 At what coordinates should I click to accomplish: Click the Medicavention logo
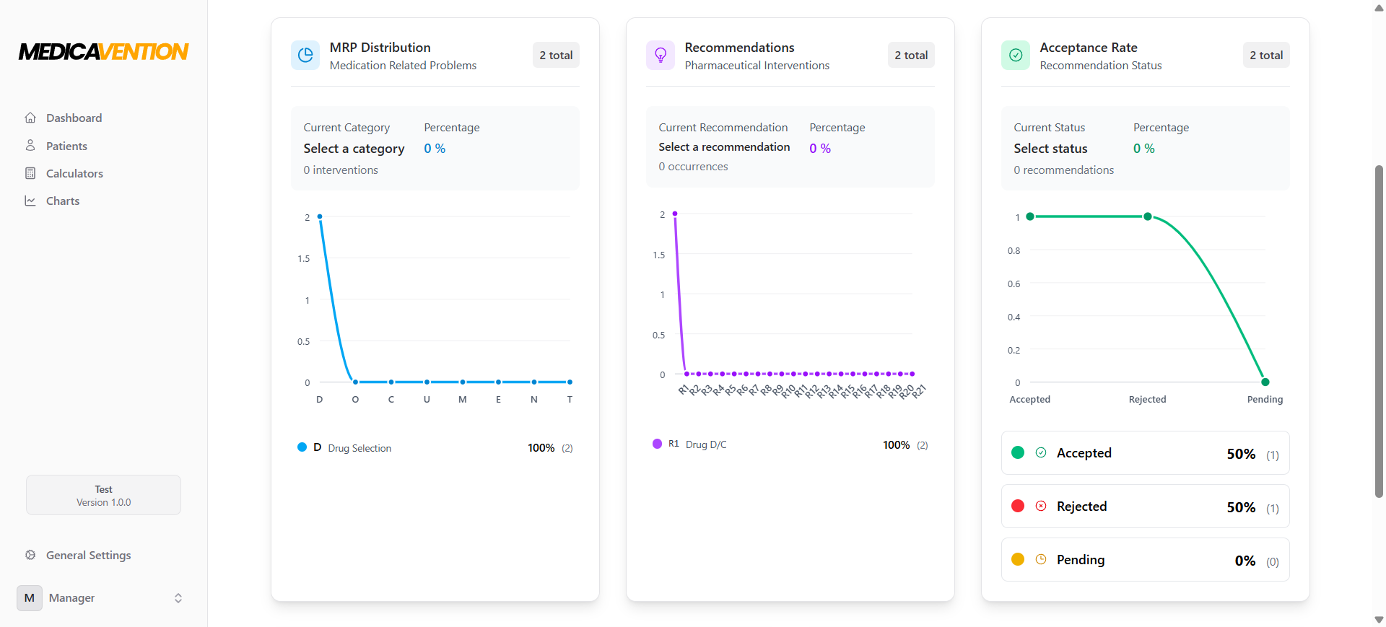pos(103,52)
